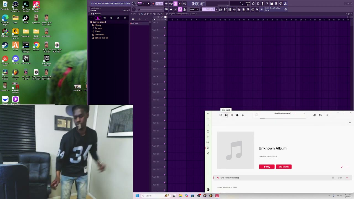Expand the Generators folder in browser
The height and width of the screenshot is (199, 354).
(99, 35)
